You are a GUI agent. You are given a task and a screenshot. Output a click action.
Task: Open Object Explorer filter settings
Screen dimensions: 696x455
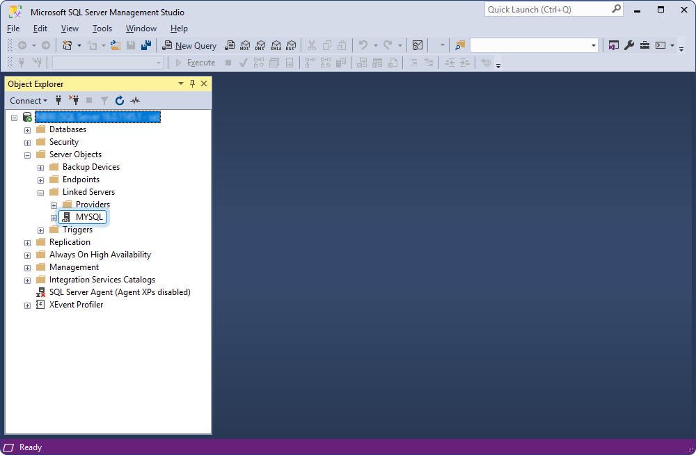point(104,100)
